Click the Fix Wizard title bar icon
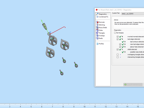 point(97,10)
